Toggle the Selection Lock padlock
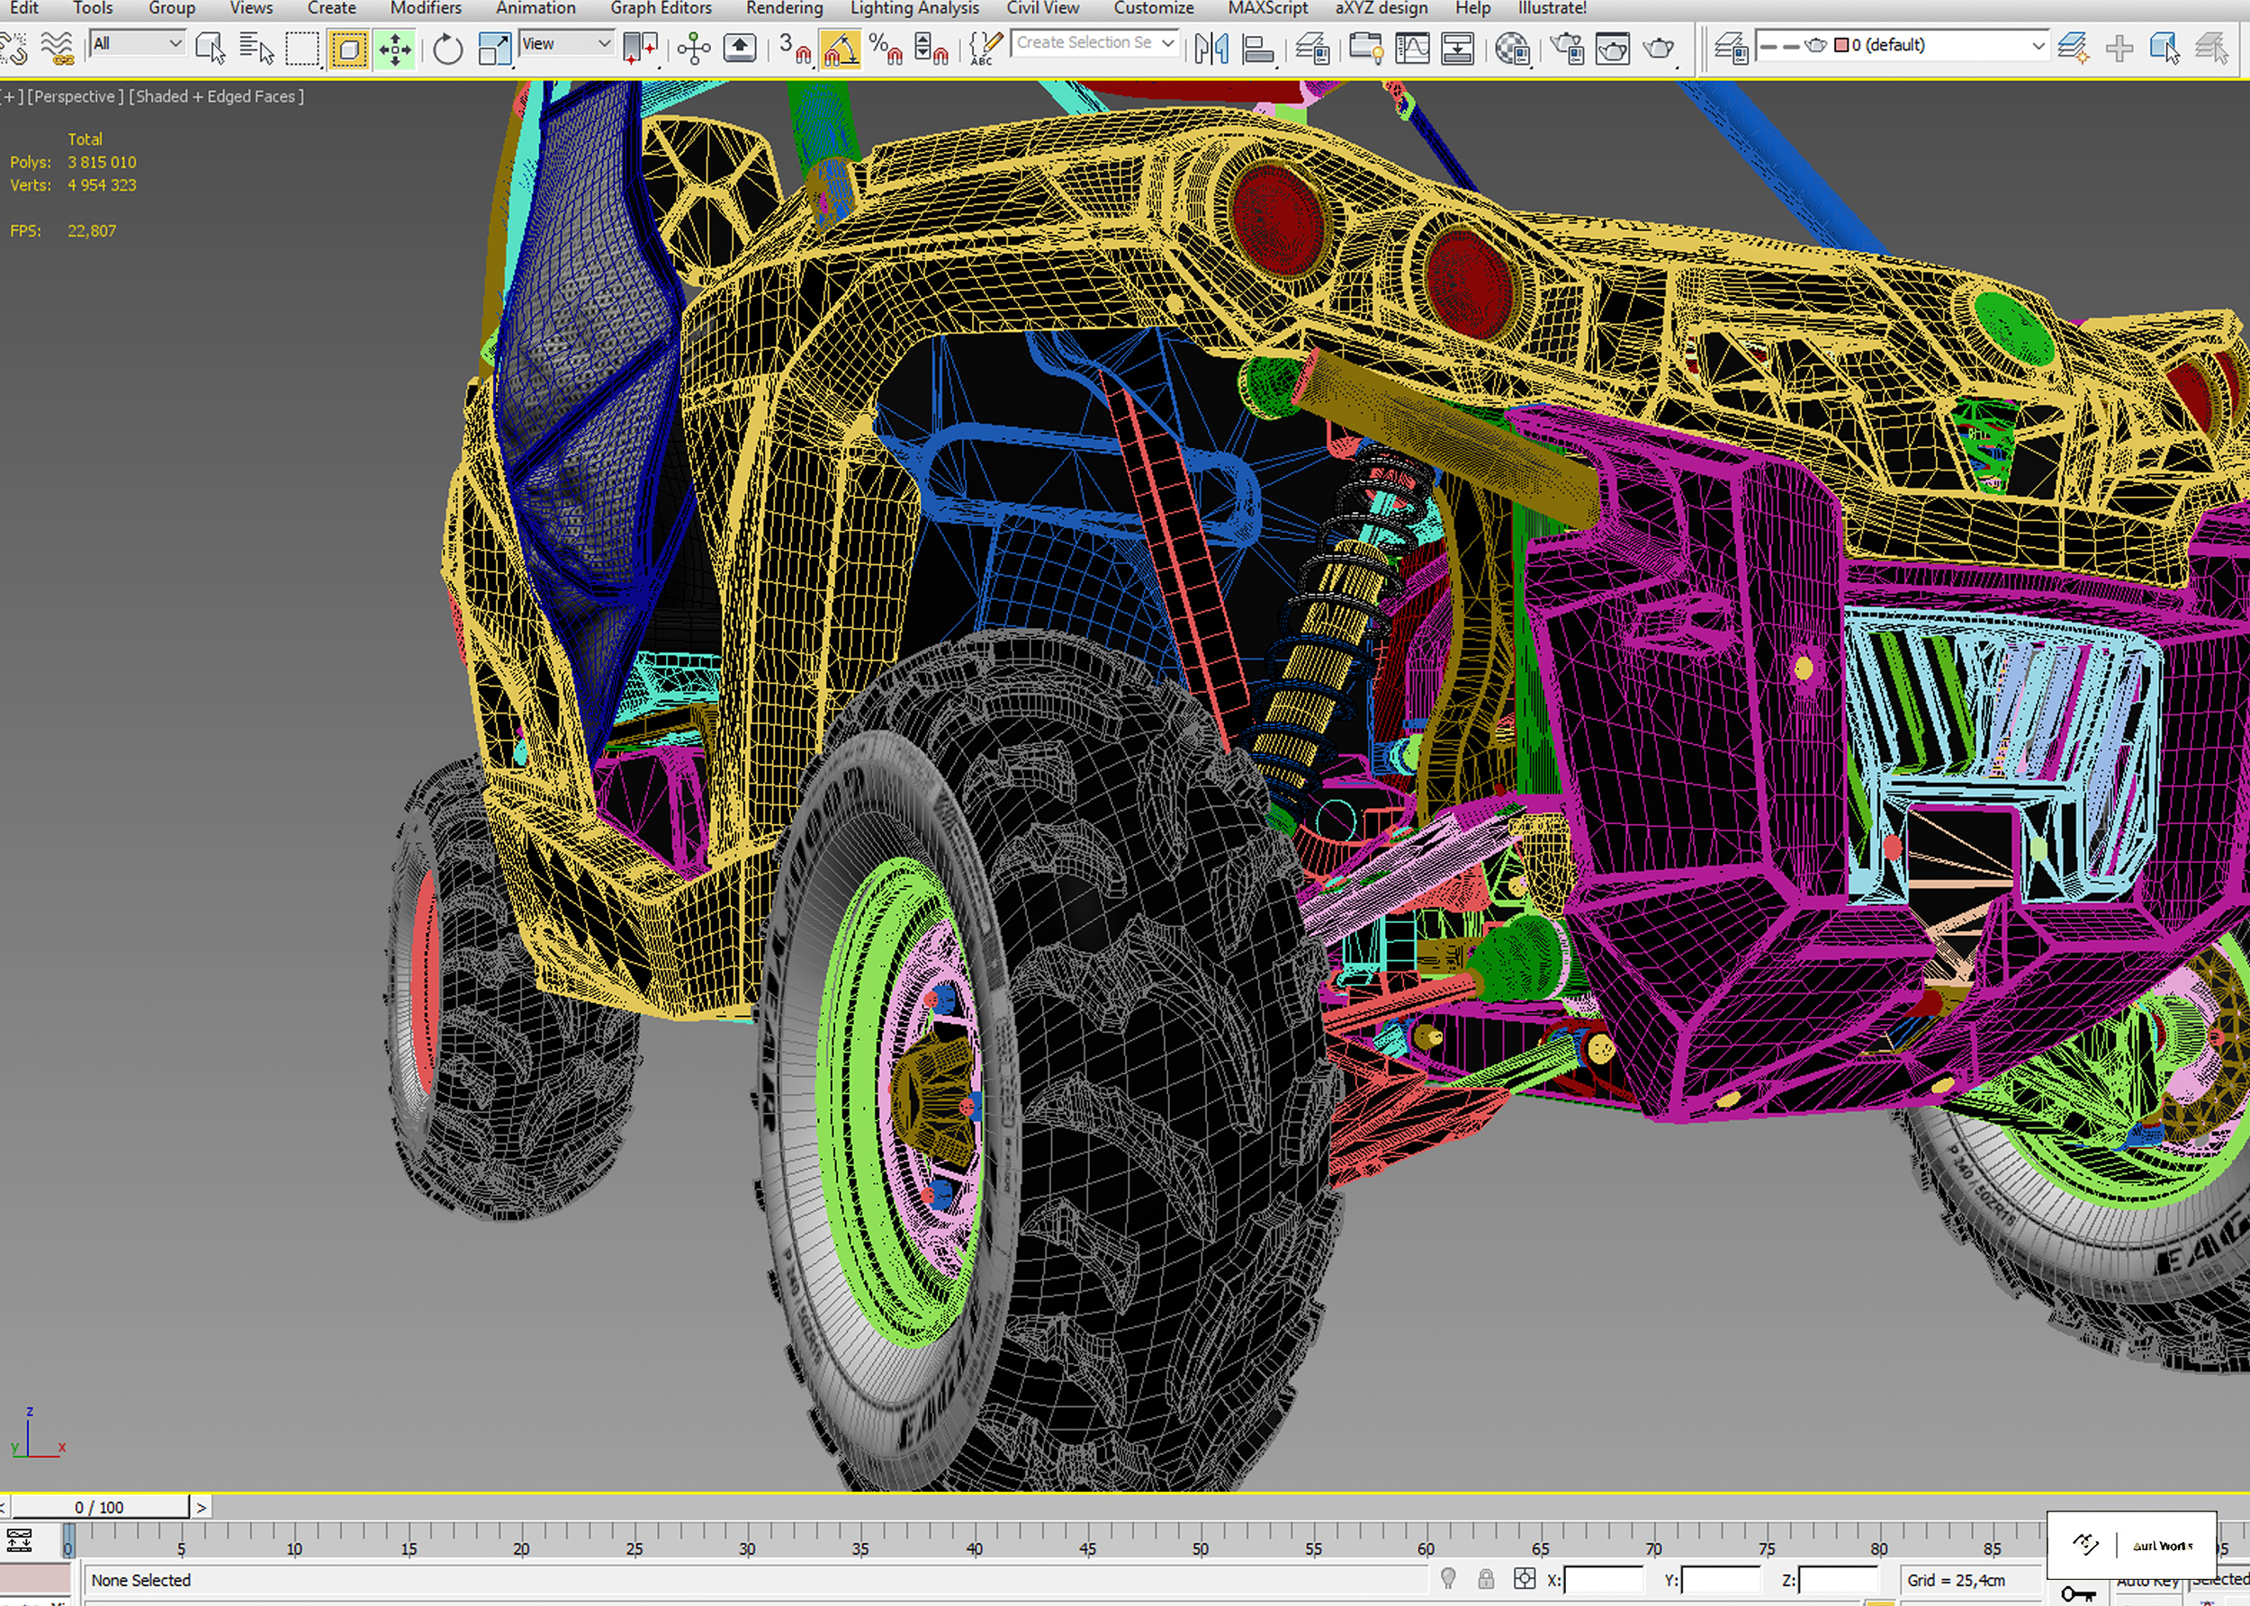2250x1606 pixels. tap(1486, 1578)
